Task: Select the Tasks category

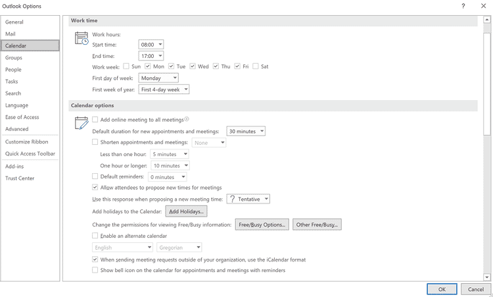Action: point(30,81)
